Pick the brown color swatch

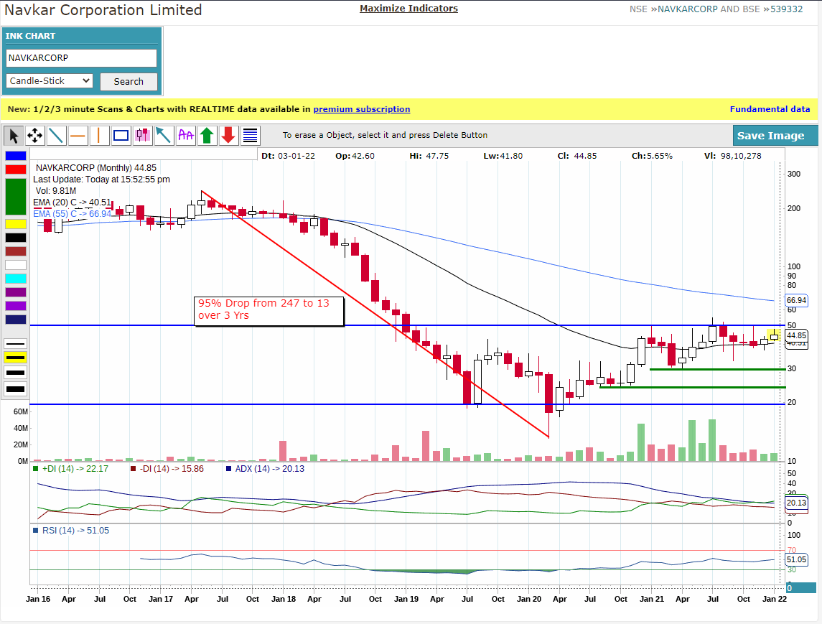pos(16,251)
